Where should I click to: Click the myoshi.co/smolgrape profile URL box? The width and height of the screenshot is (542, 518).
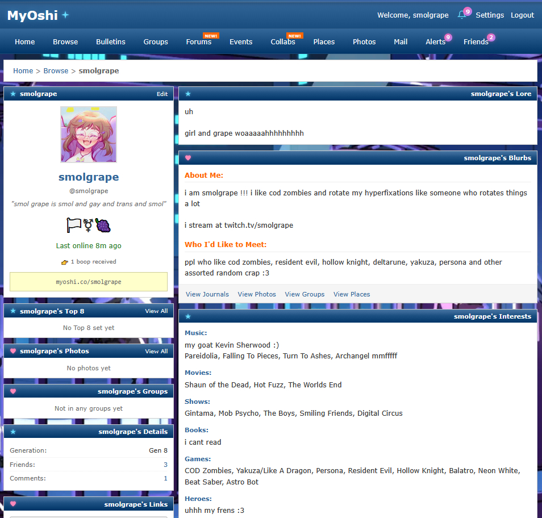click(x=89, y=282)
